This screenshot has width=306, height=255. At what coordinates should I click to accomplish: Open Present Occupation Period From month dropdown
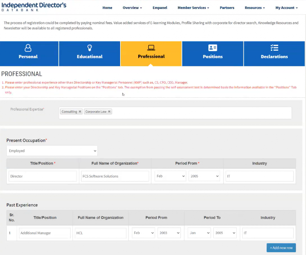pyautogui.click(x=170, y=176)
